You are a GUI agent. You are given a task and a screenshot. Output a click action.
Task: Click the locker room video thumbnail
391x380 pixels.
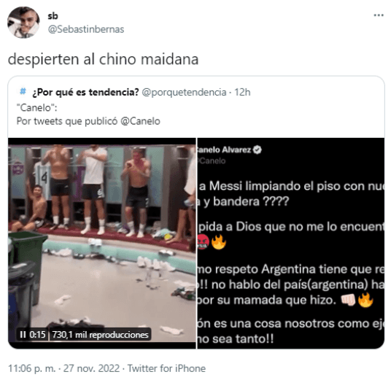click(101, 243)
